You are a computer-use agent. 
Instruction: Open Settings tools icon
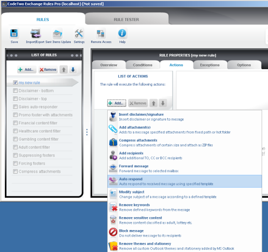(79, 33)
